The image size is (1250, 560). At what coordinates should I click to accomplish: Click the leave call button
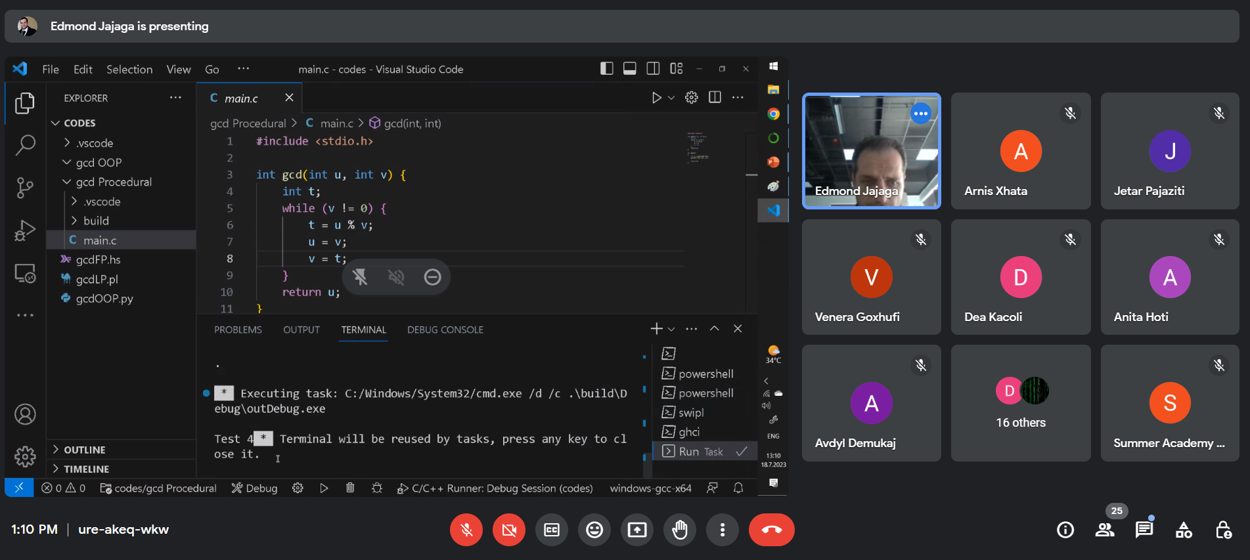(x=771, y=530)
